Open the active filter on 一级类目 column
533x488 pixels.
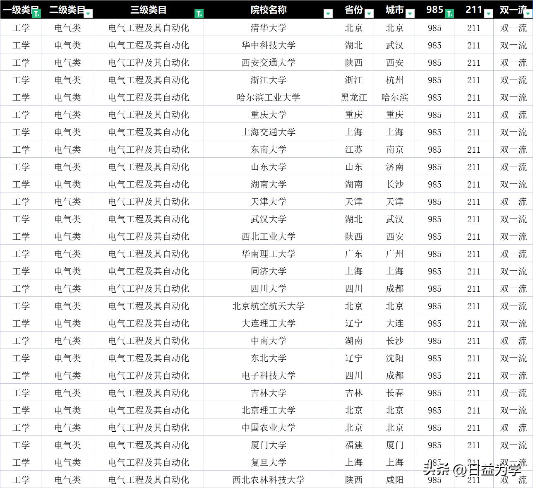coord(36,12)
